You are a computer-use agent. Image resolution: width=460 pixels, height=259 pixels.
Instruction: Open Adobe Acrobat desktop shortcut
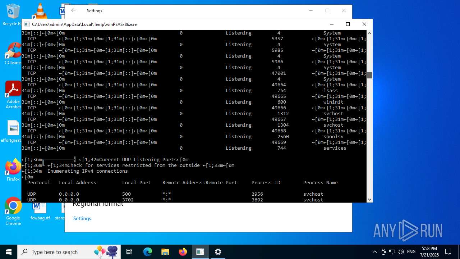point(13,95)
